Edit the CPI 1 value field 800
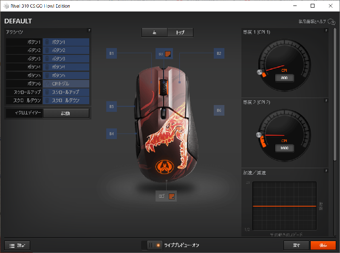This screenshot has width=340, height=253. tap(284, 78)
